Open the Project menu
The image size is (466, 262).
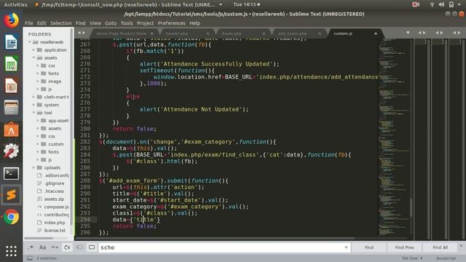pos(146,23)
